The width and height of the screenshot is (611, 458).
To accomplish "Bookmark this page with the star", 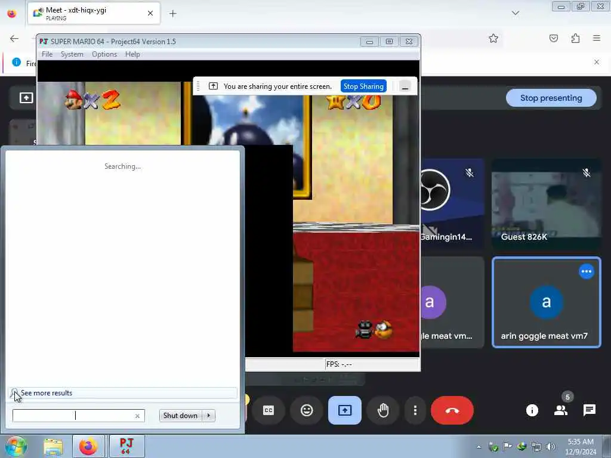I will (493, 38).
